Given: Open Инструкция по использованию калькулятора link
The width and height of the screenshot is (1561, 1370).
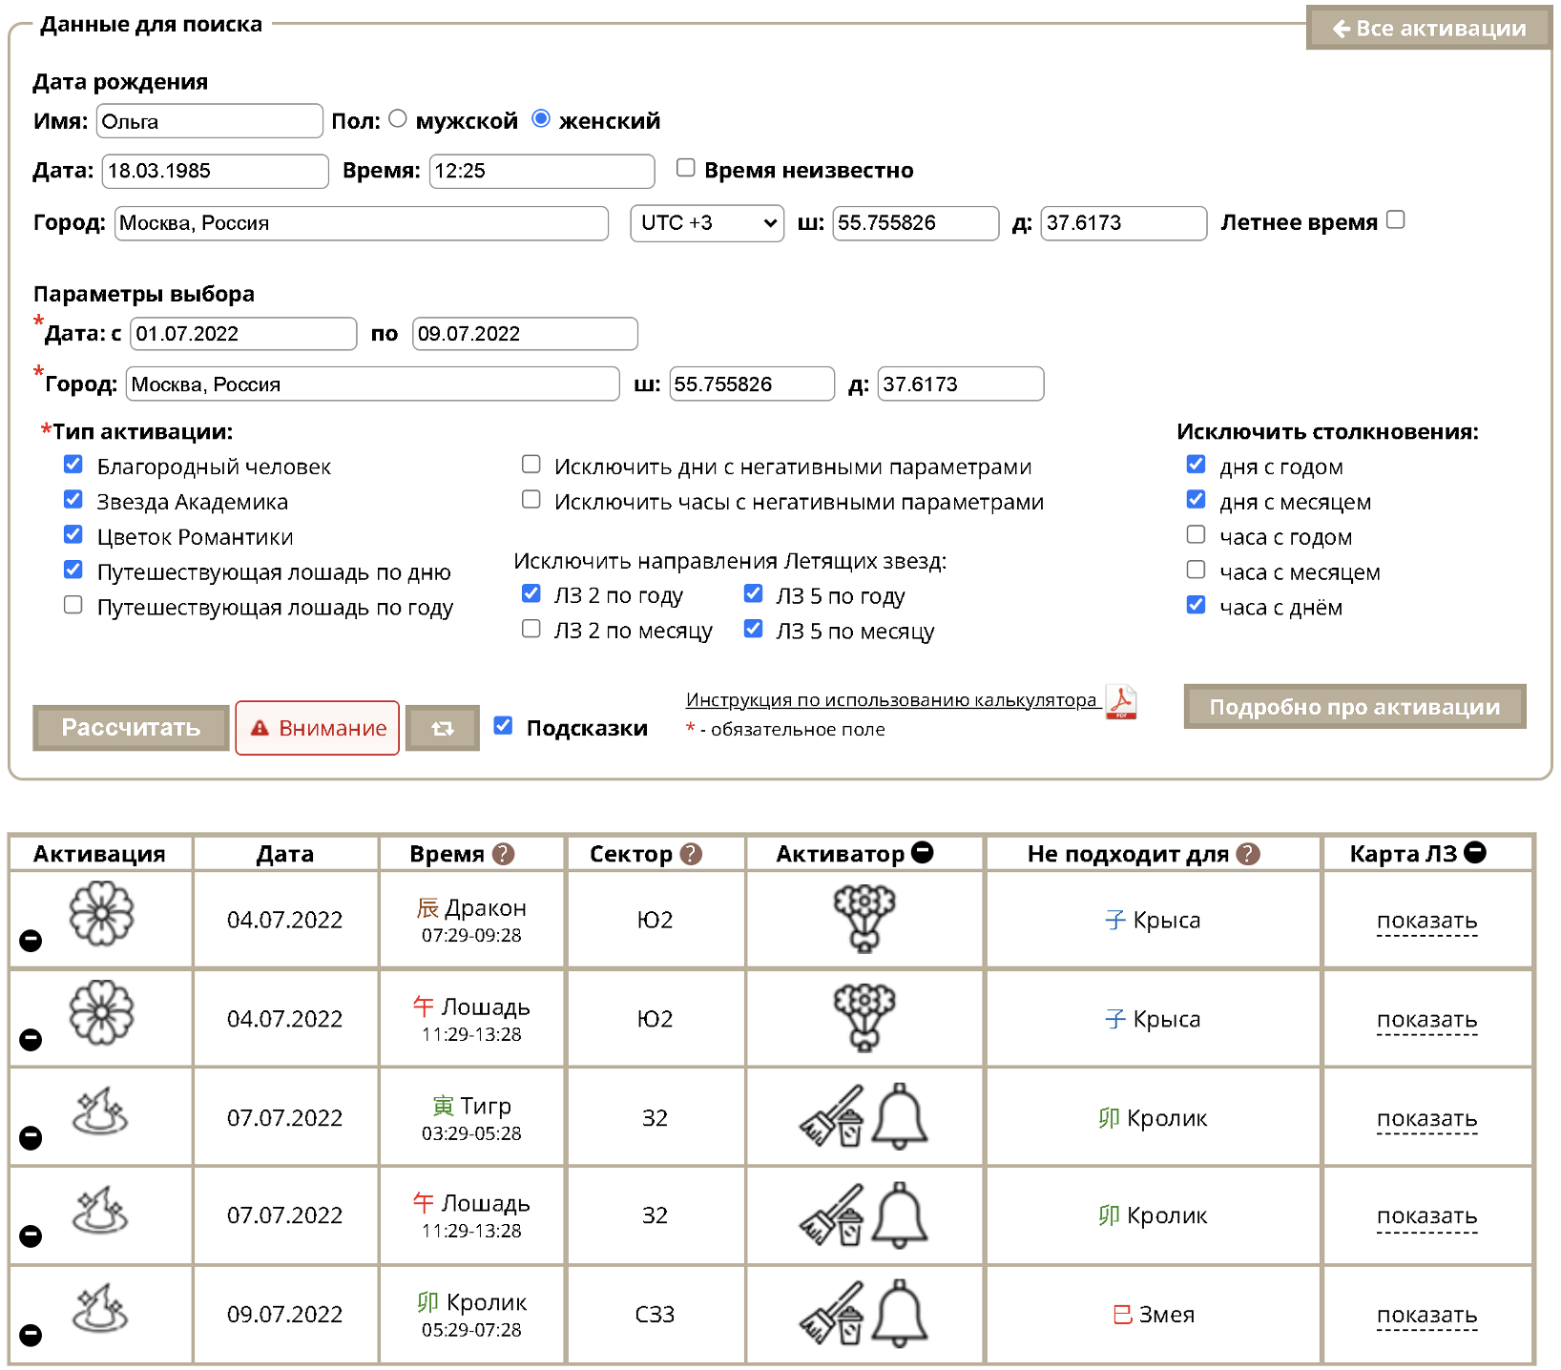Looking at the screenshot, I should 891,700.
